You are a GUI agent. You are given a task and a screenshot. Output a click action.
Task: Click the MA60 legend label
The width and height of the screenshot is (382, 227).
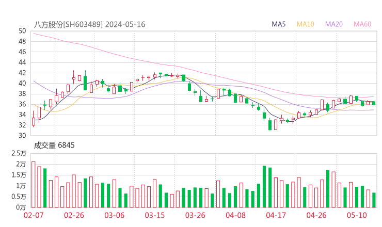pos(362,24)
